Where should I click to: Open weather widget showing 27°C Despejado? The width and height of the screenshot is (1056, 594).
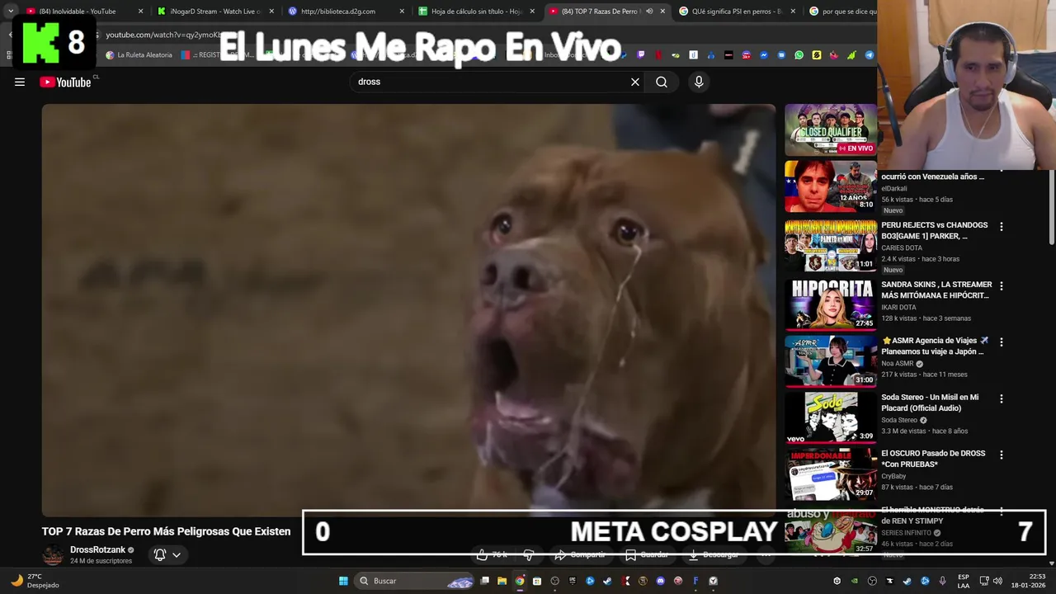click(35, 581)
